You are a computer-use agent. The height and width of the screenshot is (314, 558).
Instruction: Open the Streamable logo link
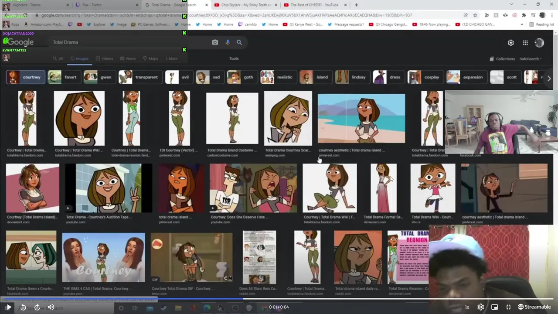(x=534, y=307)
